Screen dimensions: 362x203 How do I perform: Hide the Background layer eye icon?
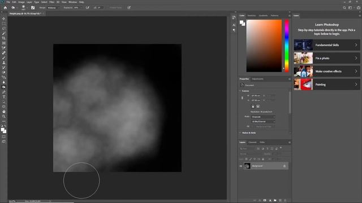[241, 166]
